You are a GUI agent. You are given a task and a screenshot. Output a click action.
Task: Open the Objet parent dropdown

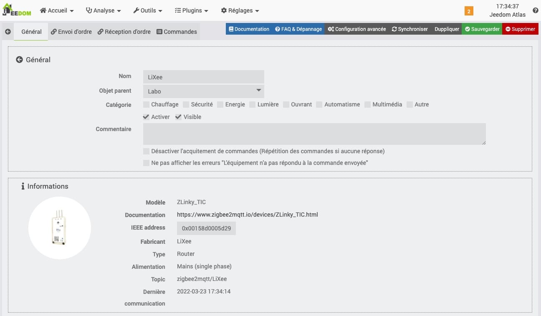coord(204,91)
